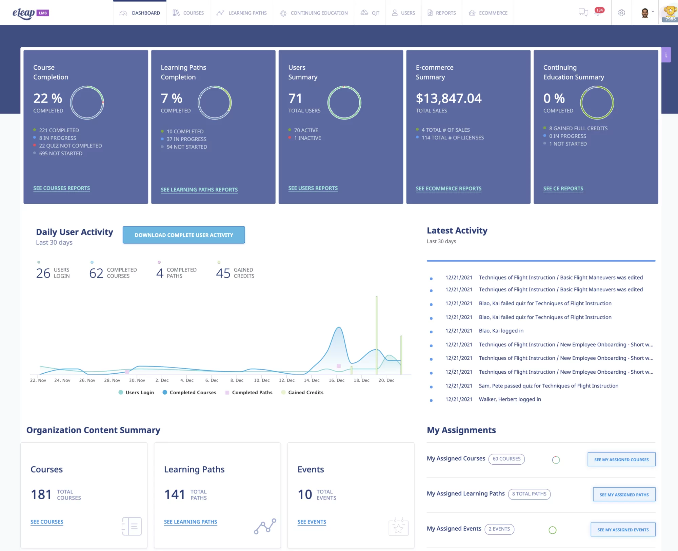Click the My Assigned Events progress circle

click(x=553, y=530)
